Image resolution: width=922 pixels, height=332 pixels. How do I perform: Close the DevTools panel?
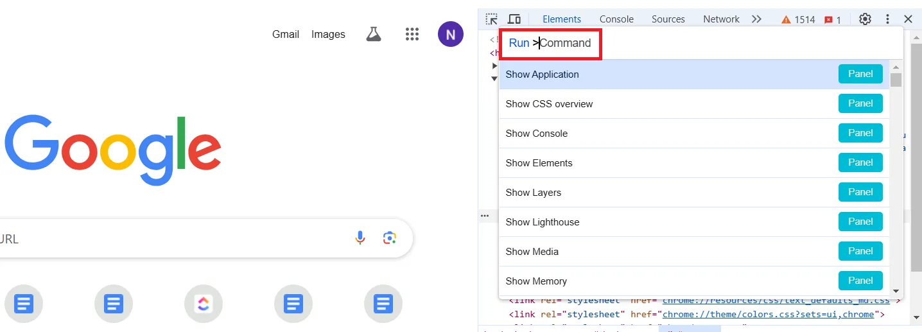908,19
